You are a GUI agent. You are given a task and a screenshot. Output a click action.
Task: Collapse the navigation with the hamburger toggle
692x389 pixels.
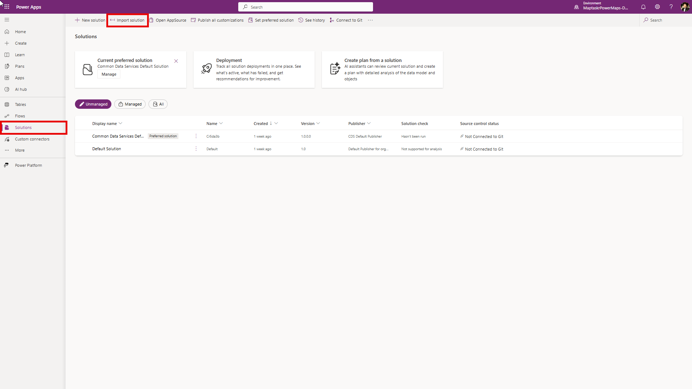(x=6, y=20)
